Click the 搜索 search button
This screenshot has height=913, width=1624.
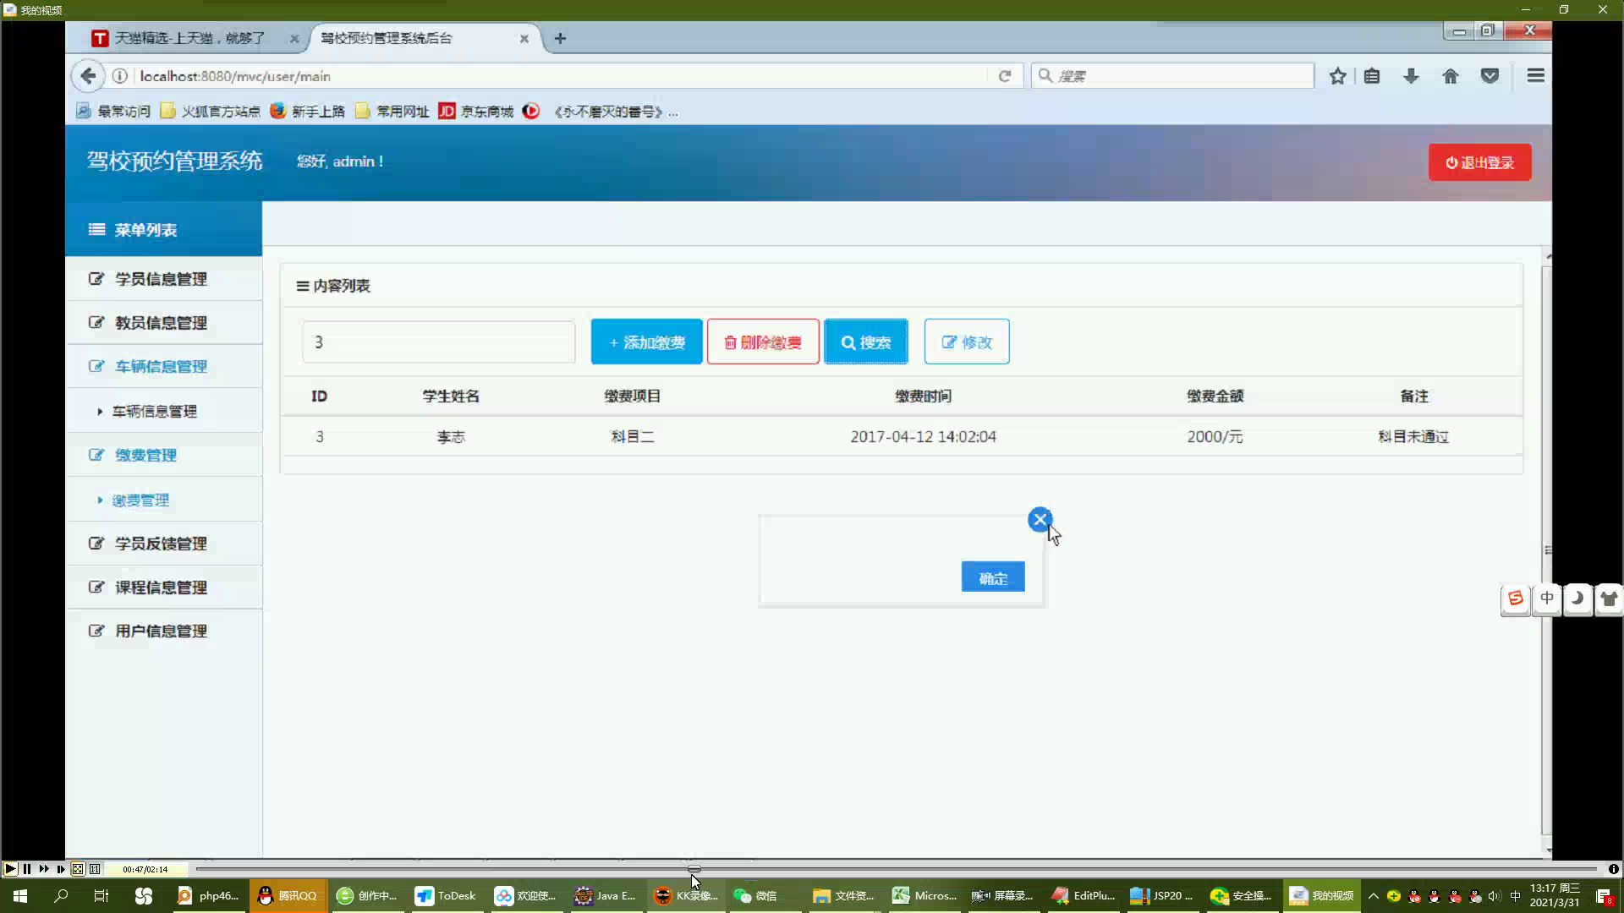click(x=866, y=342)
